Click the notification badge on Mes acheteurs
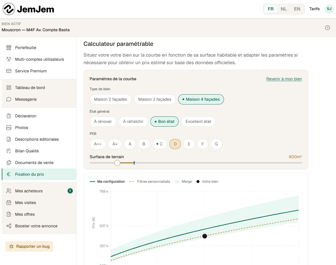This screenshot has height=265, width=336. (x=70, y=191)
